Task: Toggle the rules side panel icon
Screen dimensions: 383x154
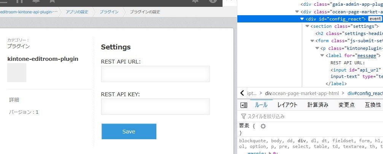Action: tap(244, 105)
